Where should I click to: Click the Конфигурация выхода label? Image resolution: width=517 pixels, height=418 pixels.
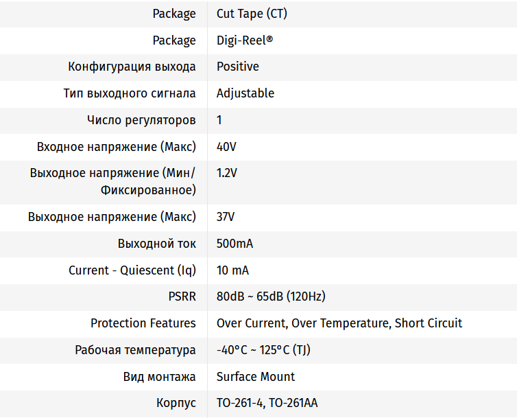click(x=132, y=67)
